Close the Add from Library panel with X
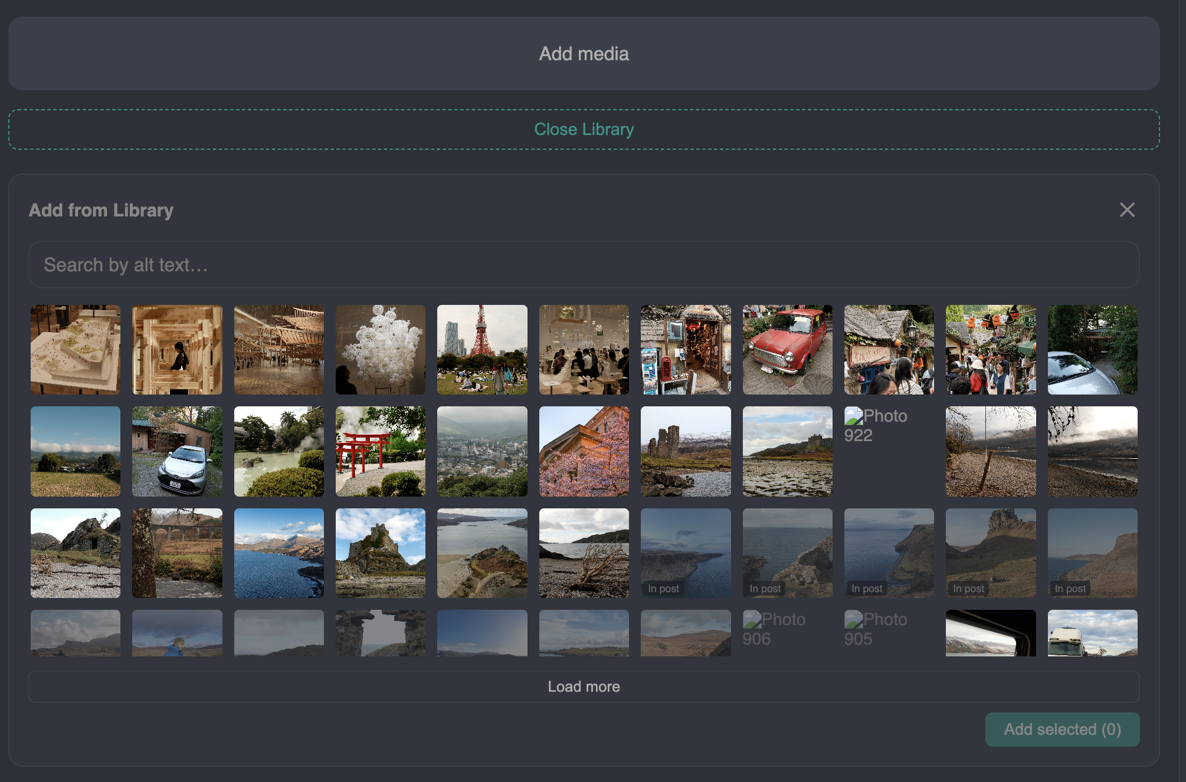Screen dimensions: 1186x782 [1126, 210]
